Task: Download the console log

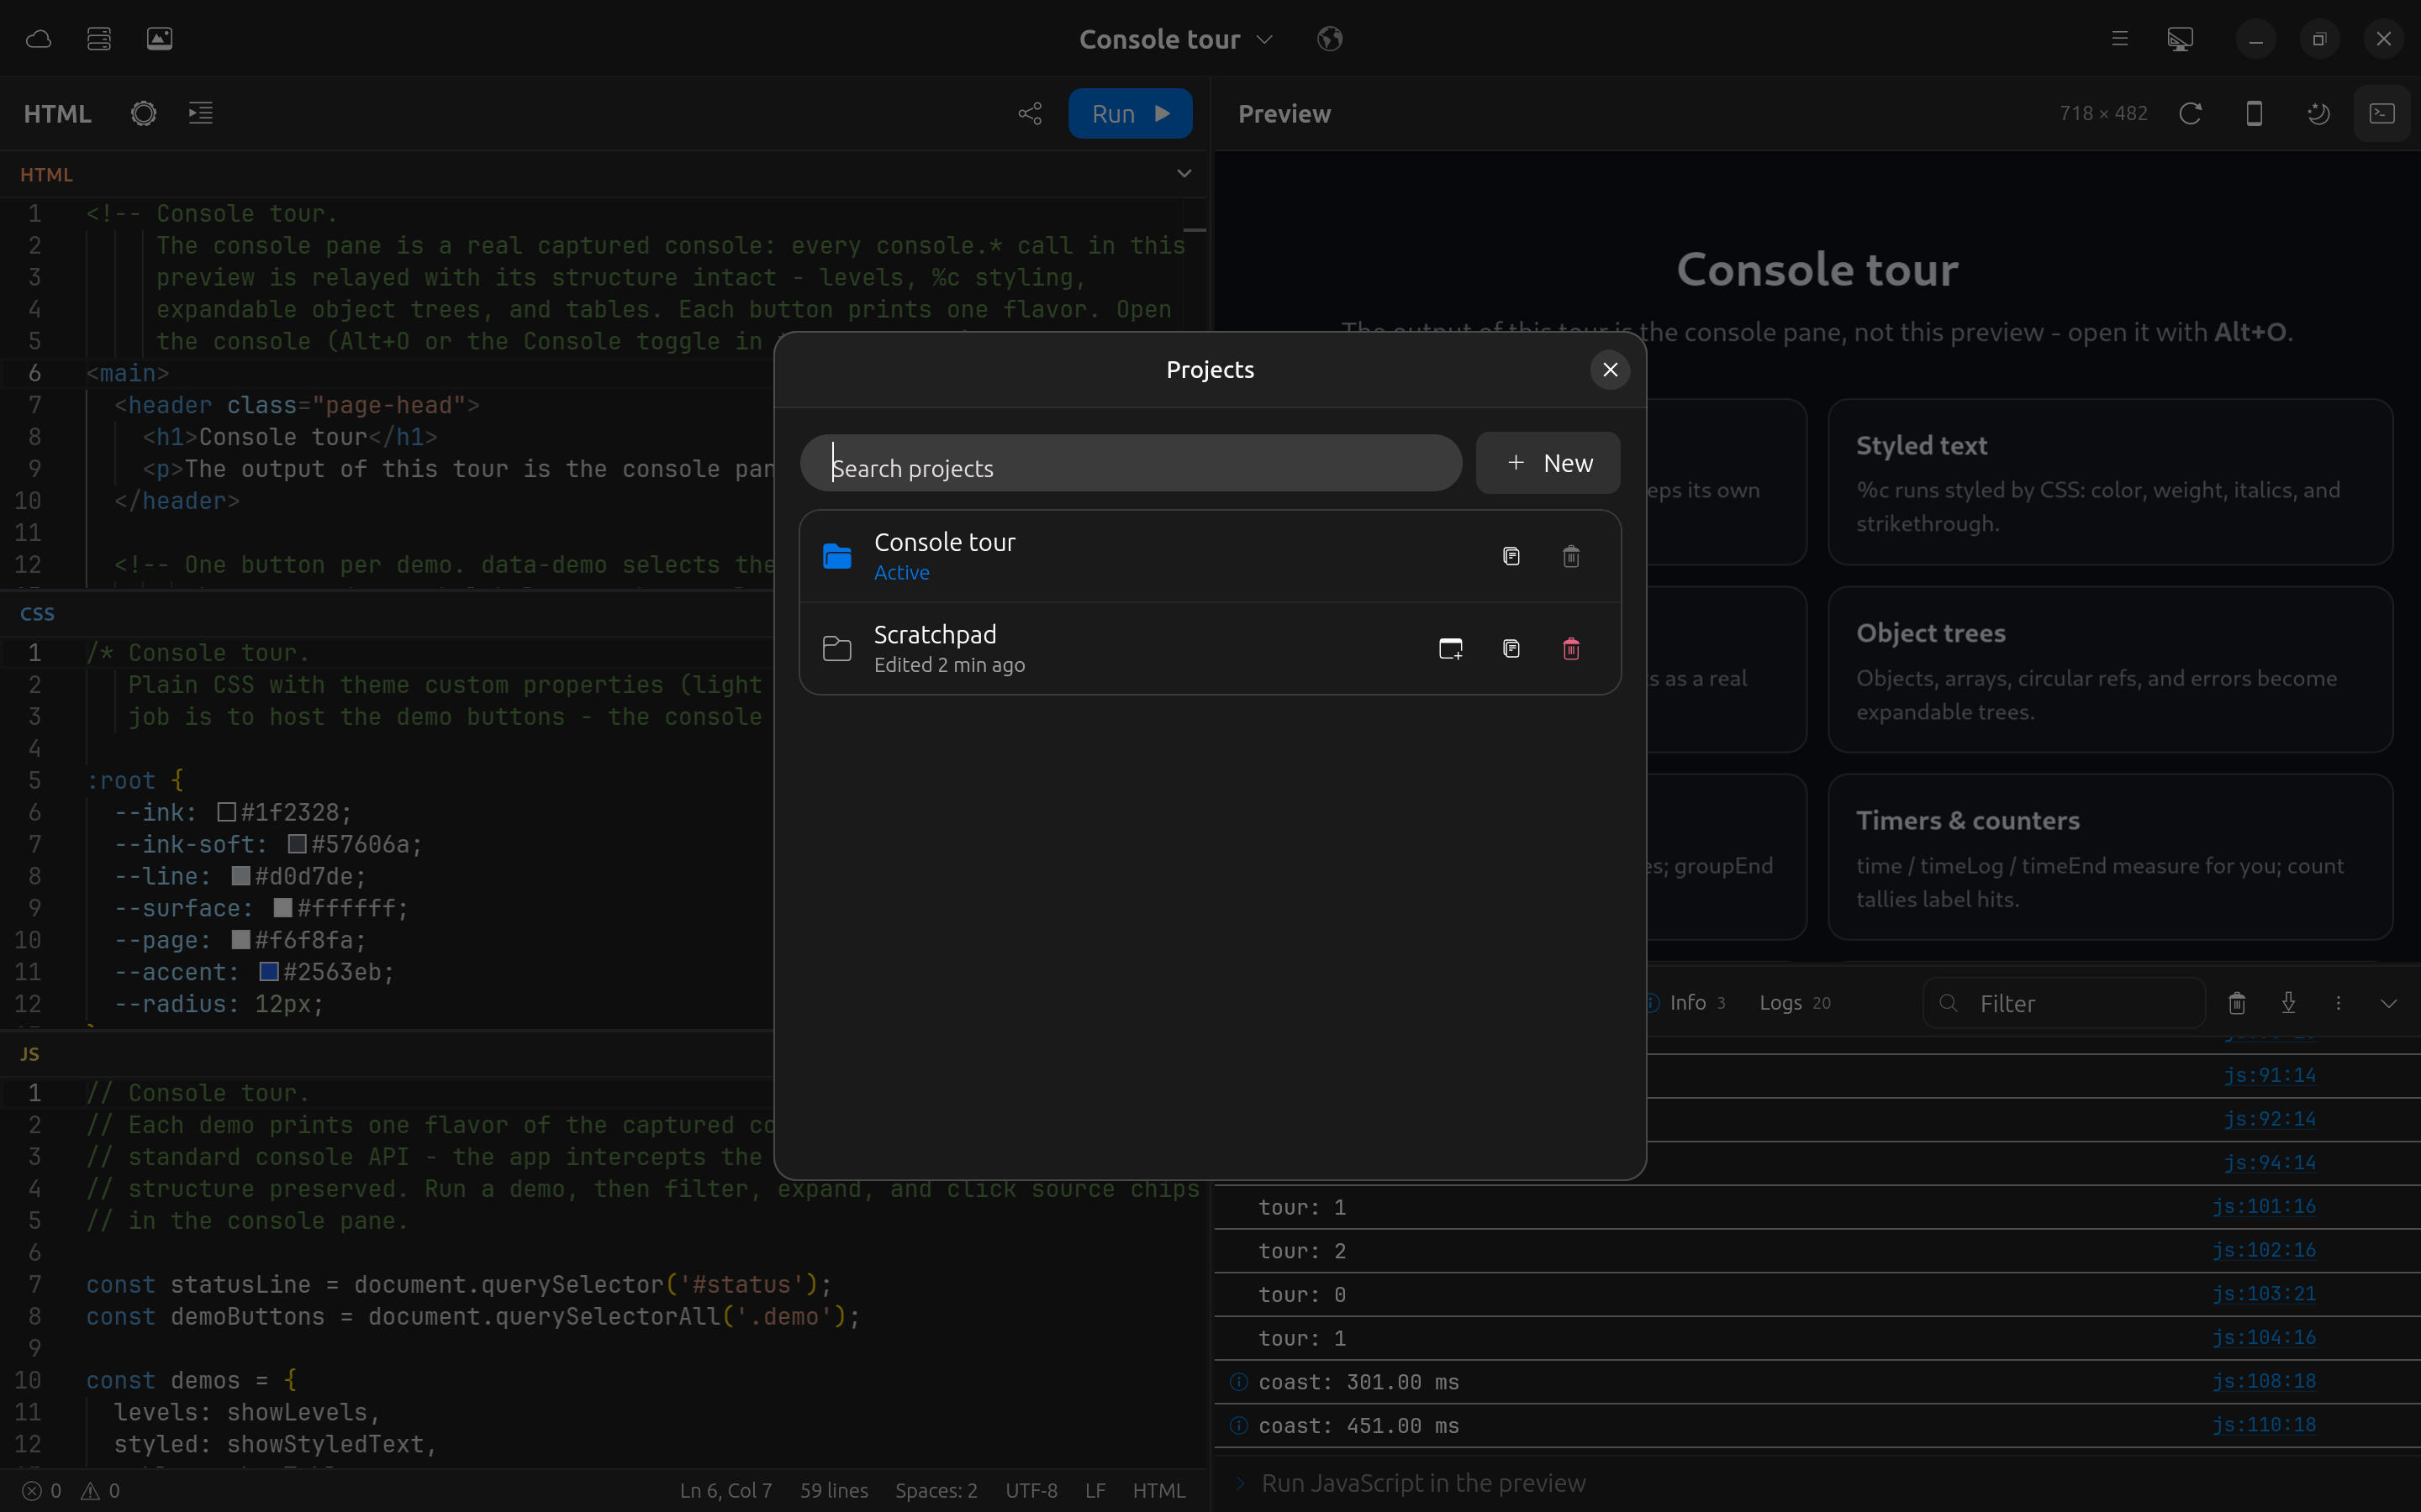Action: point(2288,1003)
